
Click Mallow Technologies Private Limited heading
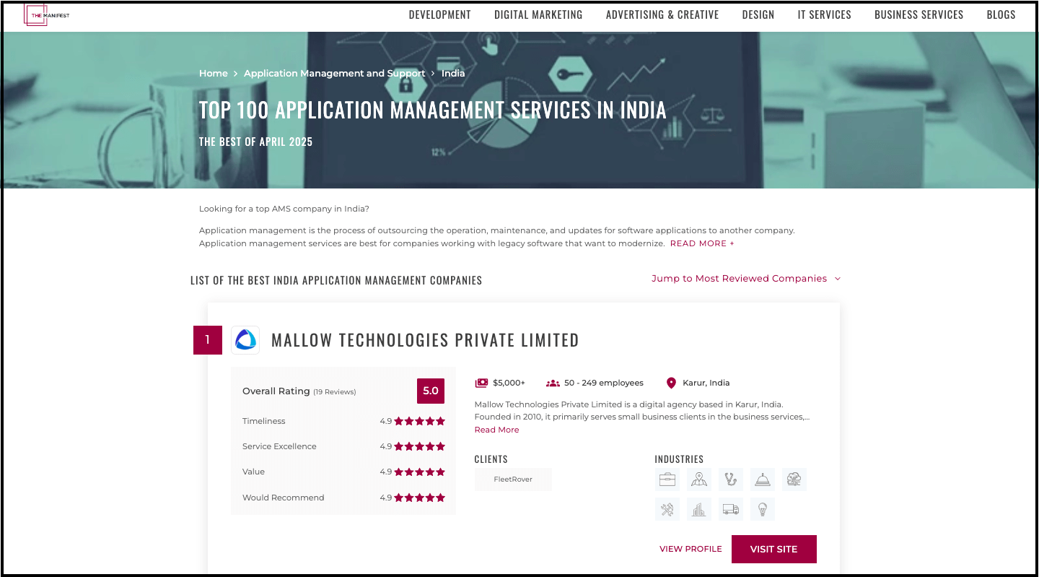pos(425,340)
